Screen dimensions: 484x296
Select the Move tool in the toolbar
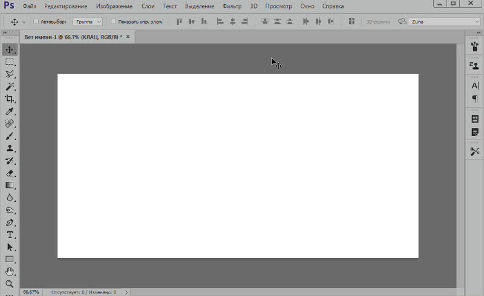coord(10,50)
